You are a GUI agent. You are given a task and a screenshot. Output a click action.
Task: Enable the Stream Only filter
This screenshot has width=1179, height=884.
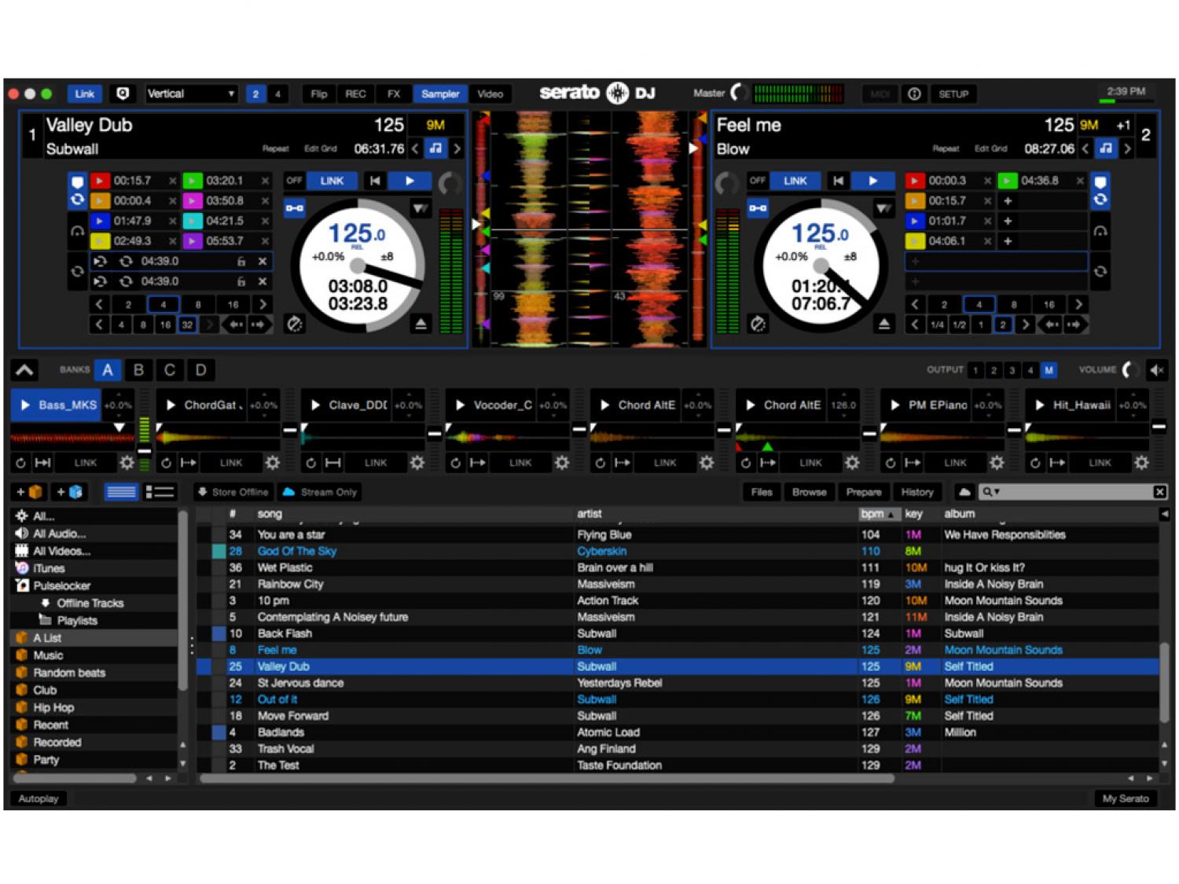tap(320, 493)
